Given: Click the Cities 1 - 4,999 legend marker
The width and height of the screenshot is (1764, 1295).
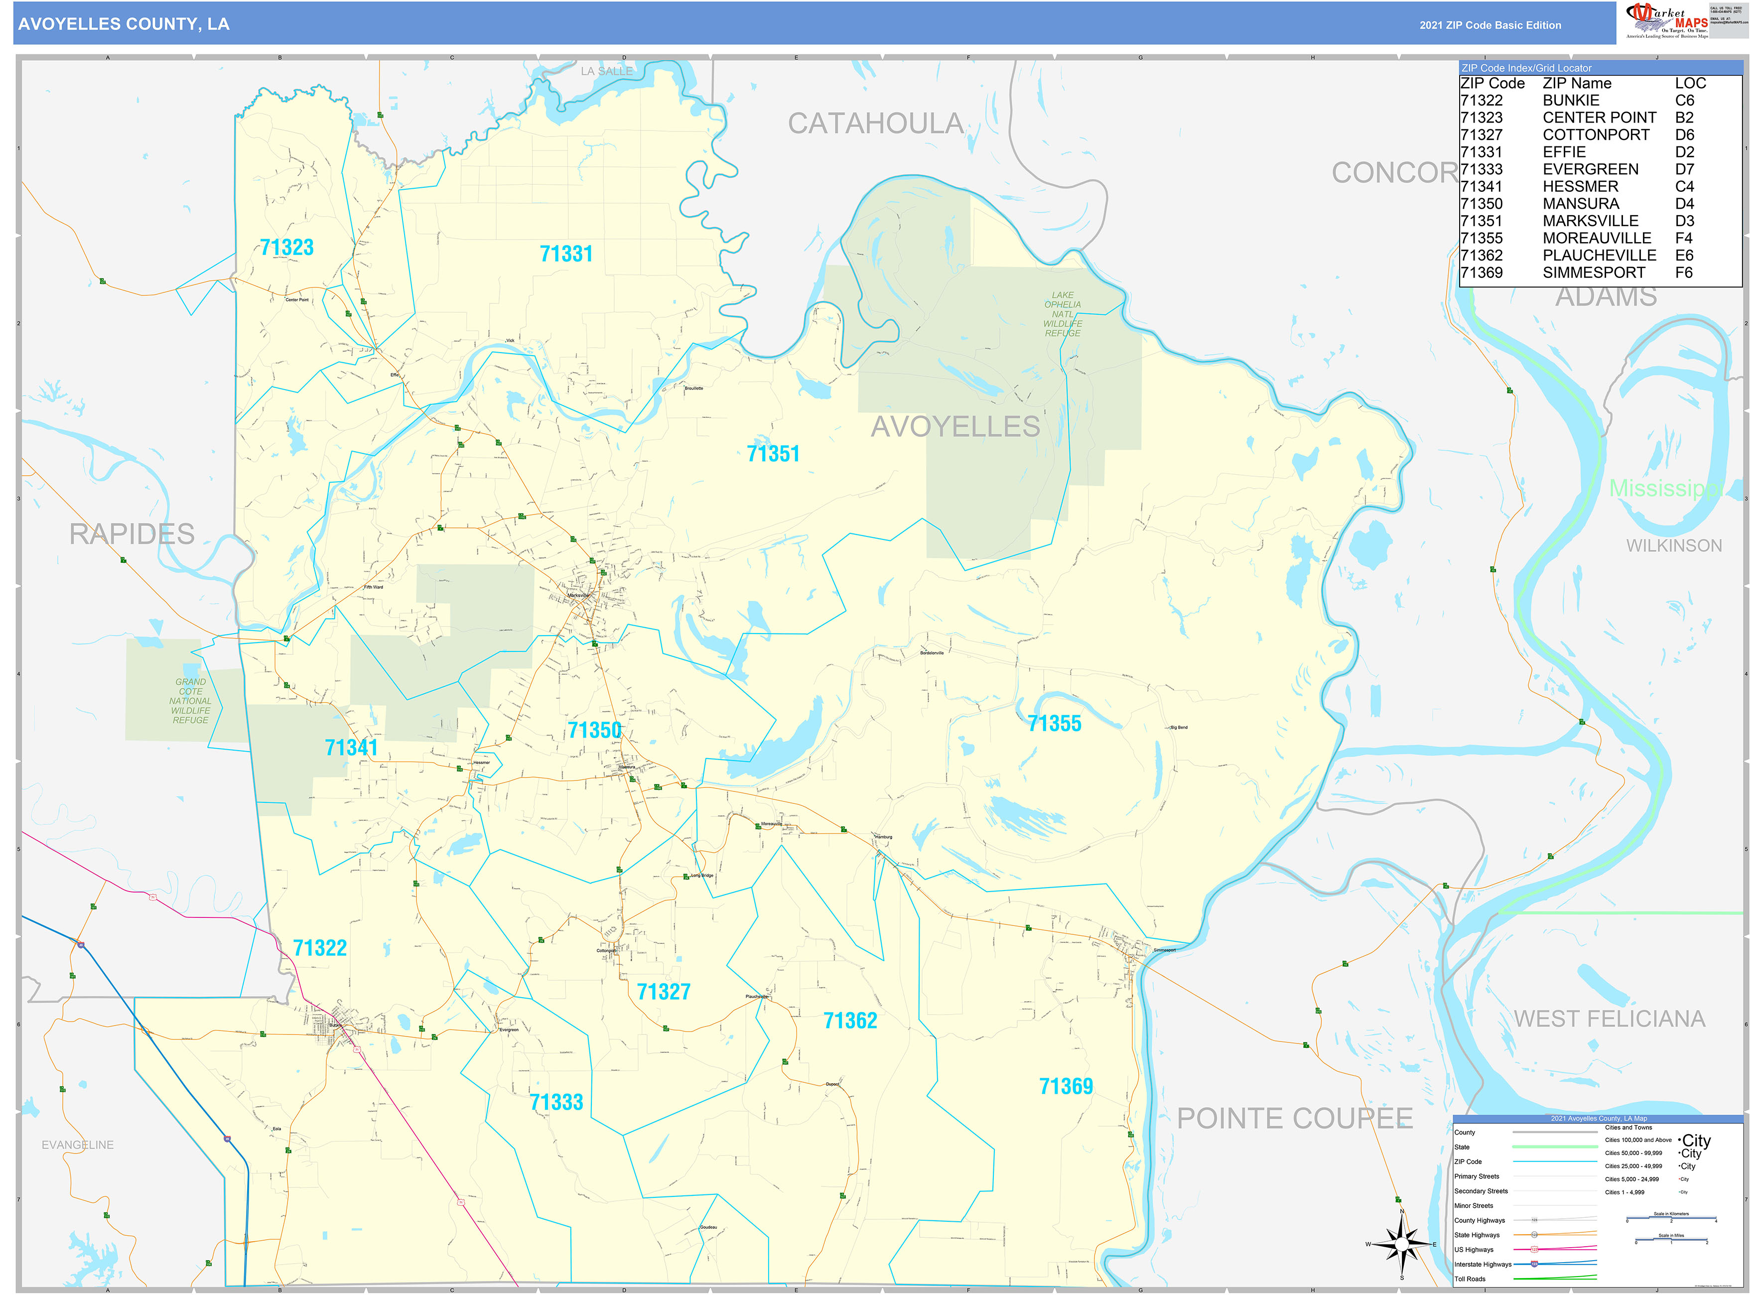Looking at the screenshot, I should tap(1685, 1192).
